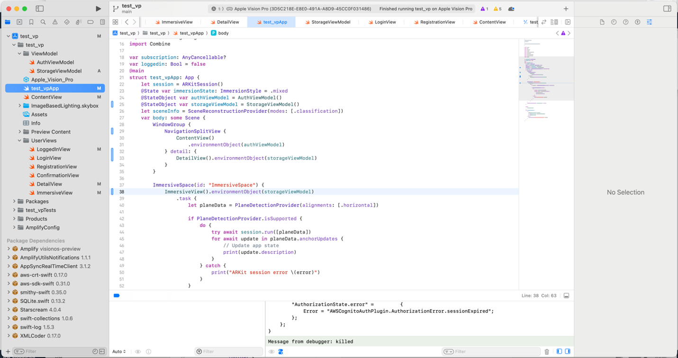Expand the Packages folder
The width and height of the screenshot is (678, 358).
(x=14, y=202)
